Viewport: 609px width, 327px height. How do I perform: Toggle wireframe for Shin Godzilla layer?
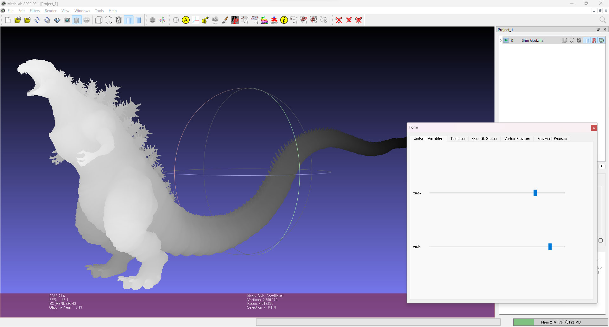579,41
